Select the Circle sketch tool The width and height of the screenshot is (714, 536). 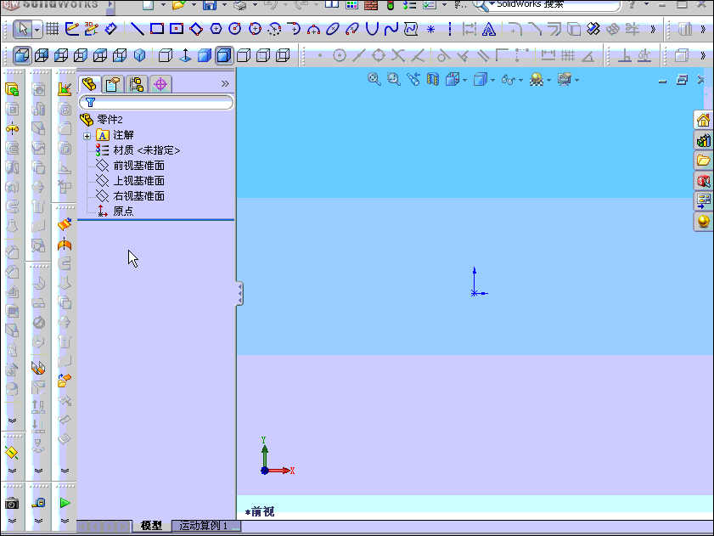coord(235,29)
